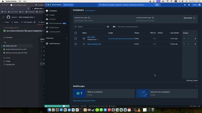The height and width of the screenshot is (113, 202).
Task: Toggle Only show running containers switch
Action: (x=114, y=27)
